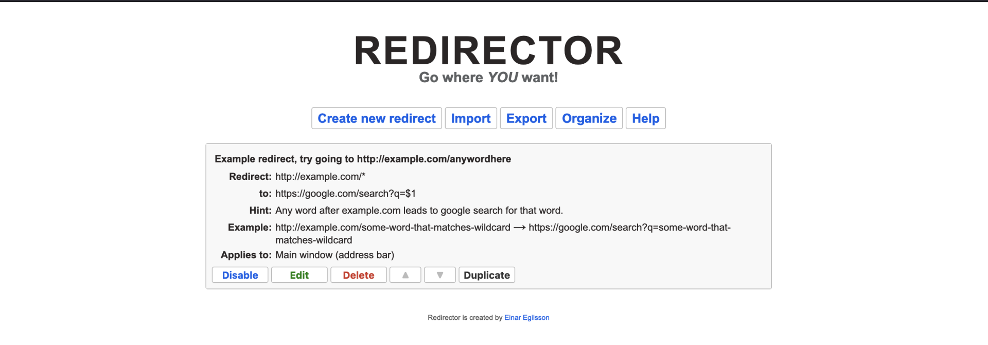The width and height of the screenshot is (988, 345).
Task: Click the REDIRECTOR title heading
Action: pyautogui.click(x=488, y=51)
